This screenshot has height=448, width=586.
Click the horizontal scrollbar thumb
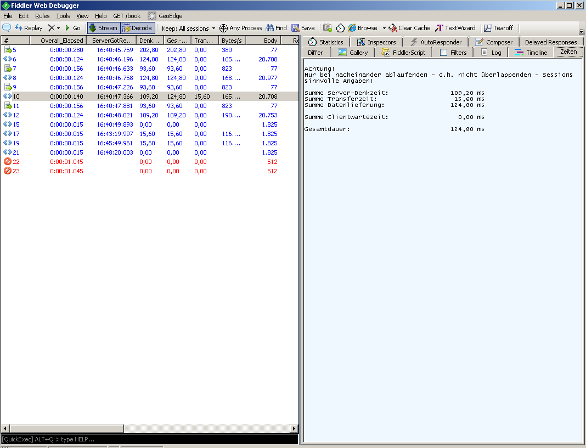(66, 428)
